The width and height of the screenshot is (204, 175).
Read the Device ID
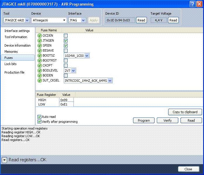(141, 20)
